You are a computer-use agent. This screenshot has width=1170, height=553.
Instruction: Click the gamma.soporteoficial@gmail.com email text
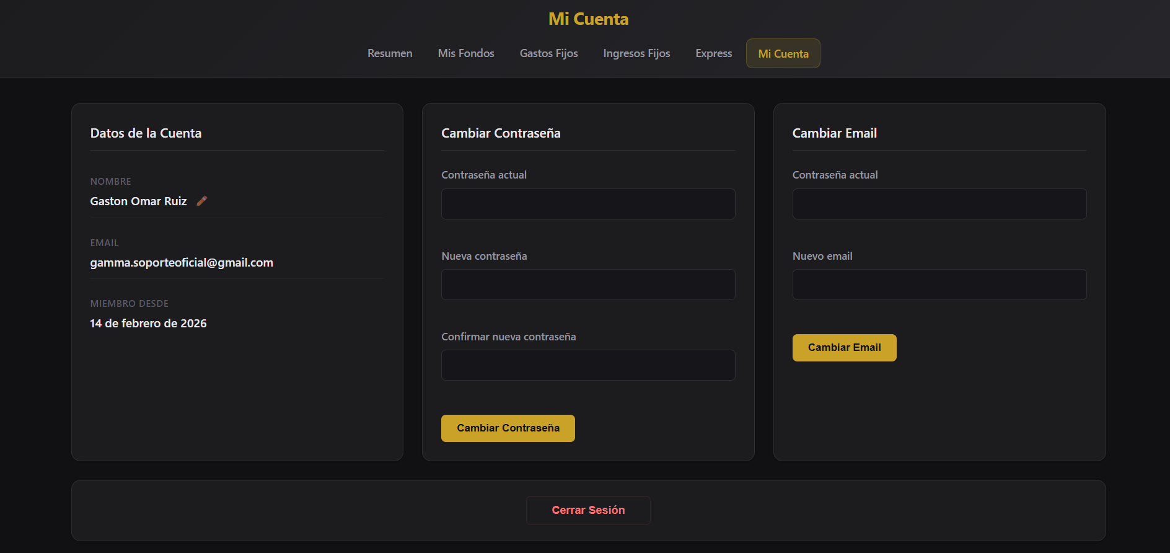click(x=182, y=263)
